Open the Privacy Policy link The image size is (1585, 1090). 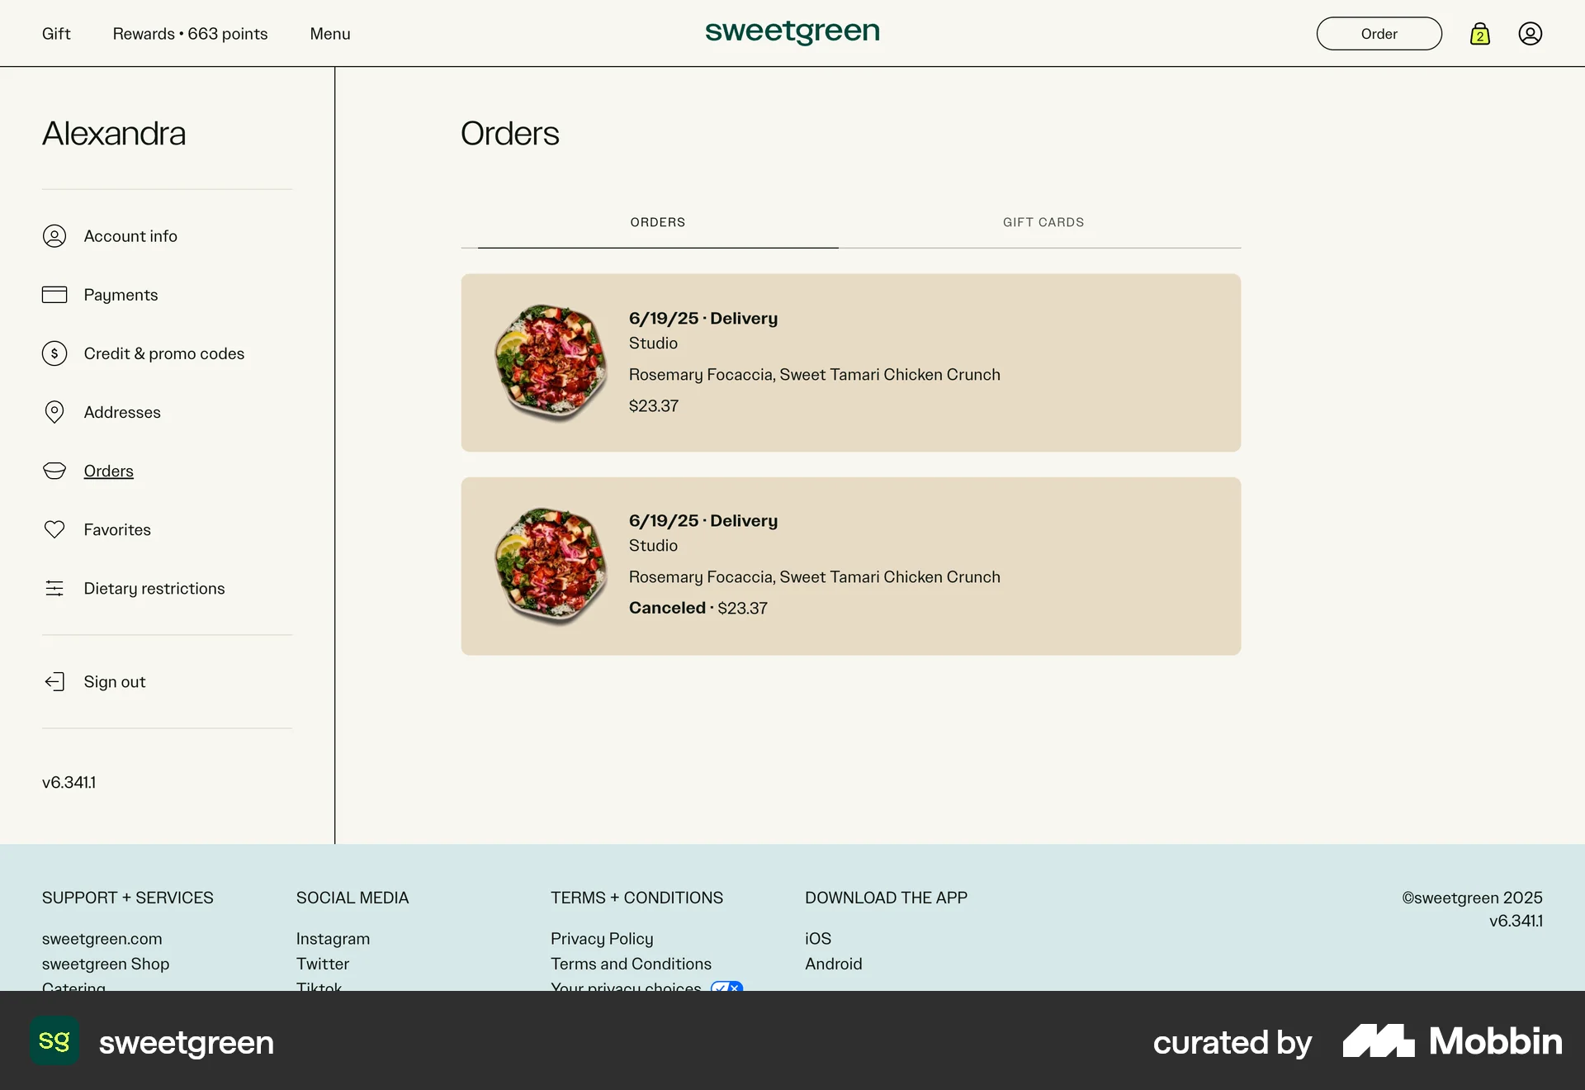601,938
